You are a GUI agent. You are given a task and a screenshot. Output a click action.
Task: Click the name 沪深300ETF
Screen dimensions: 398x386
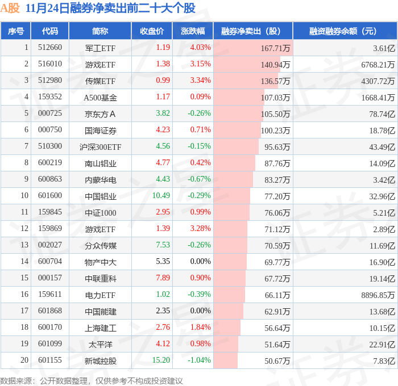tap(100, 147)
